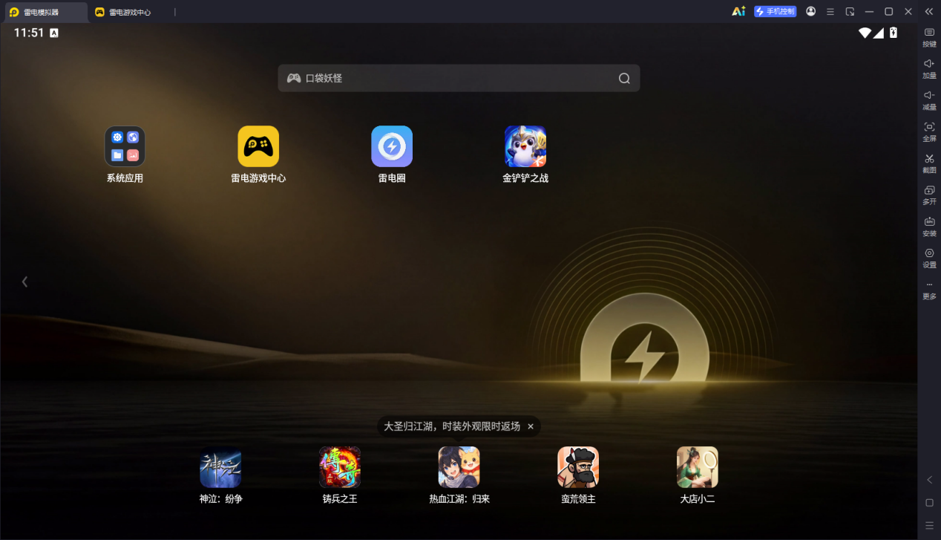941x540 pixels.
Task: Click the battery status icon
Action: 894,33
